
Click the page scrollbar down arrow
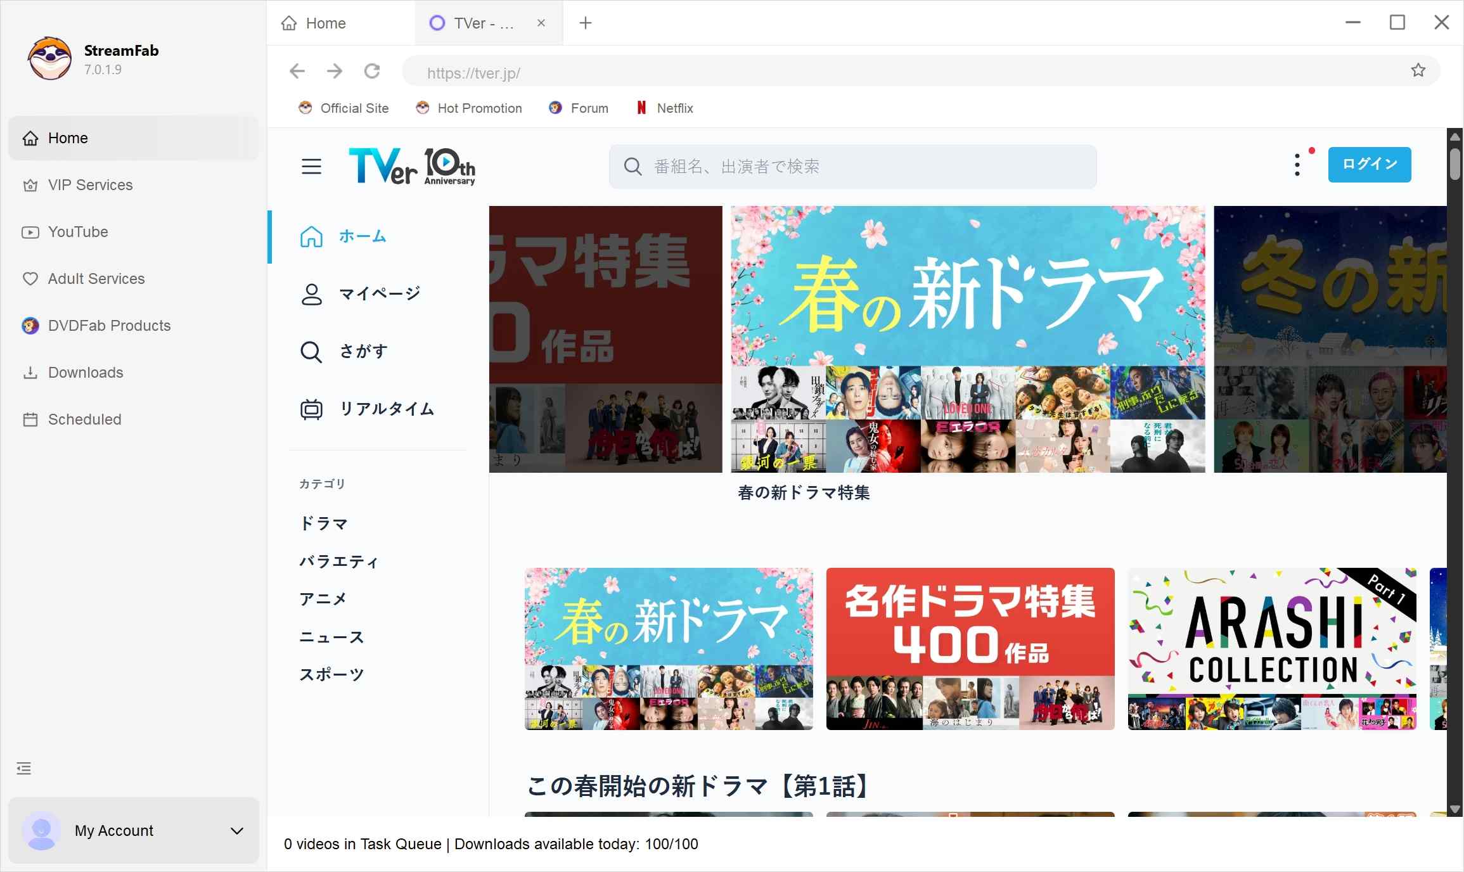point(1455,809)
